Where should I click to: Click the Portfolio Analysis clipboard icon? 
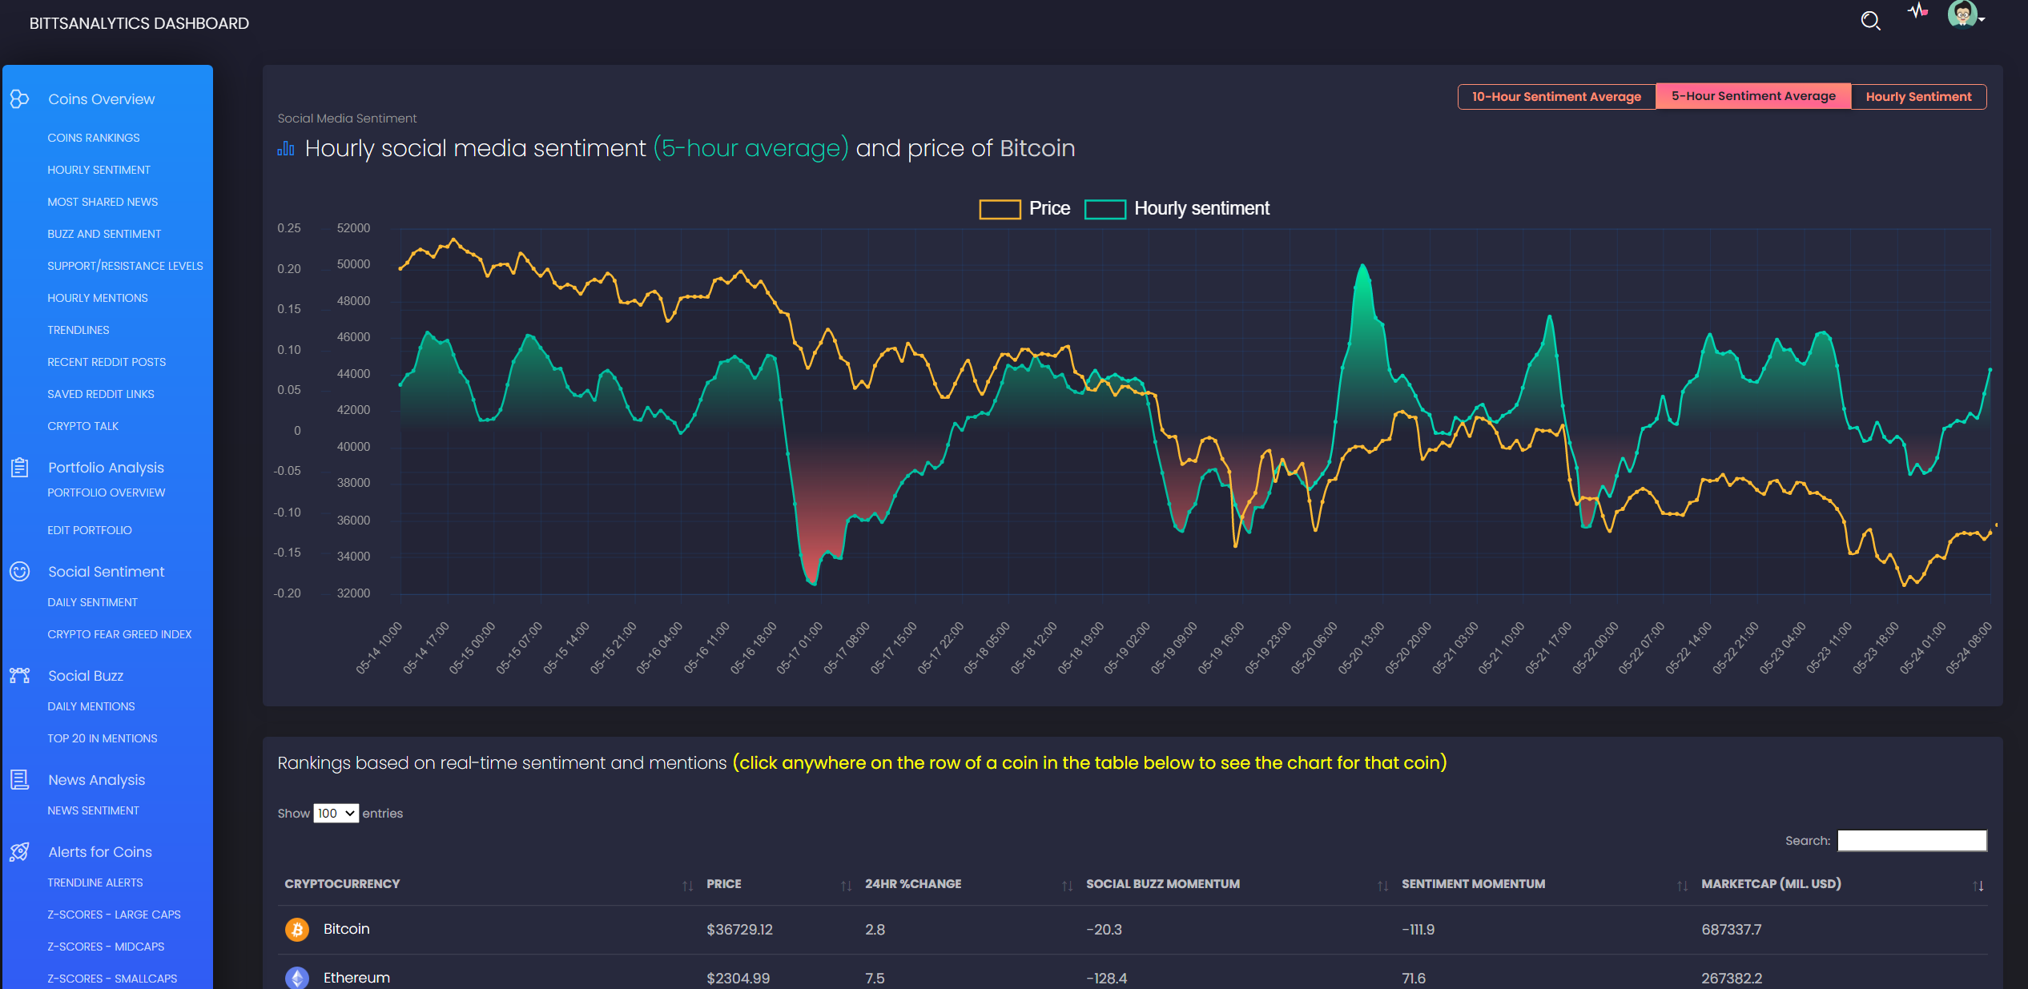point(19,467)
